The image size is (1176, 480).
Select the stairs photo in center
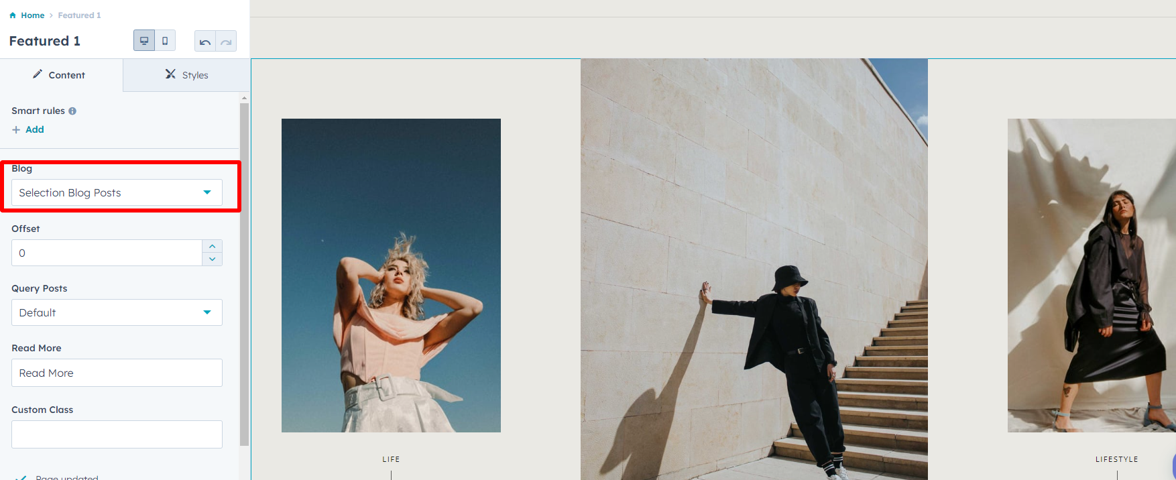point(754,268)
